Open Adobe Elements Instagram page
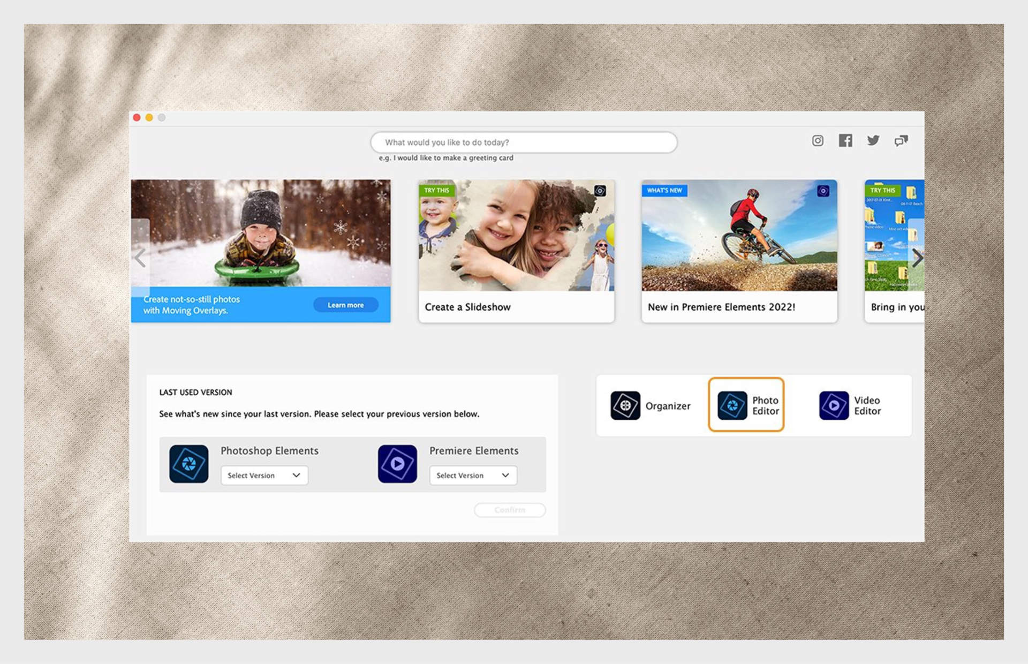Screen dimensions: 1028x664 pos(818,140)
